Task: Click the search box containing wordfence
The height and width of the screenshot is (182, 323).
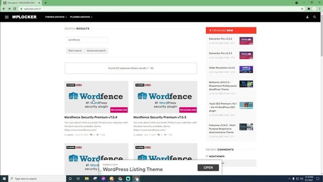Action: [x=87, y=40]
